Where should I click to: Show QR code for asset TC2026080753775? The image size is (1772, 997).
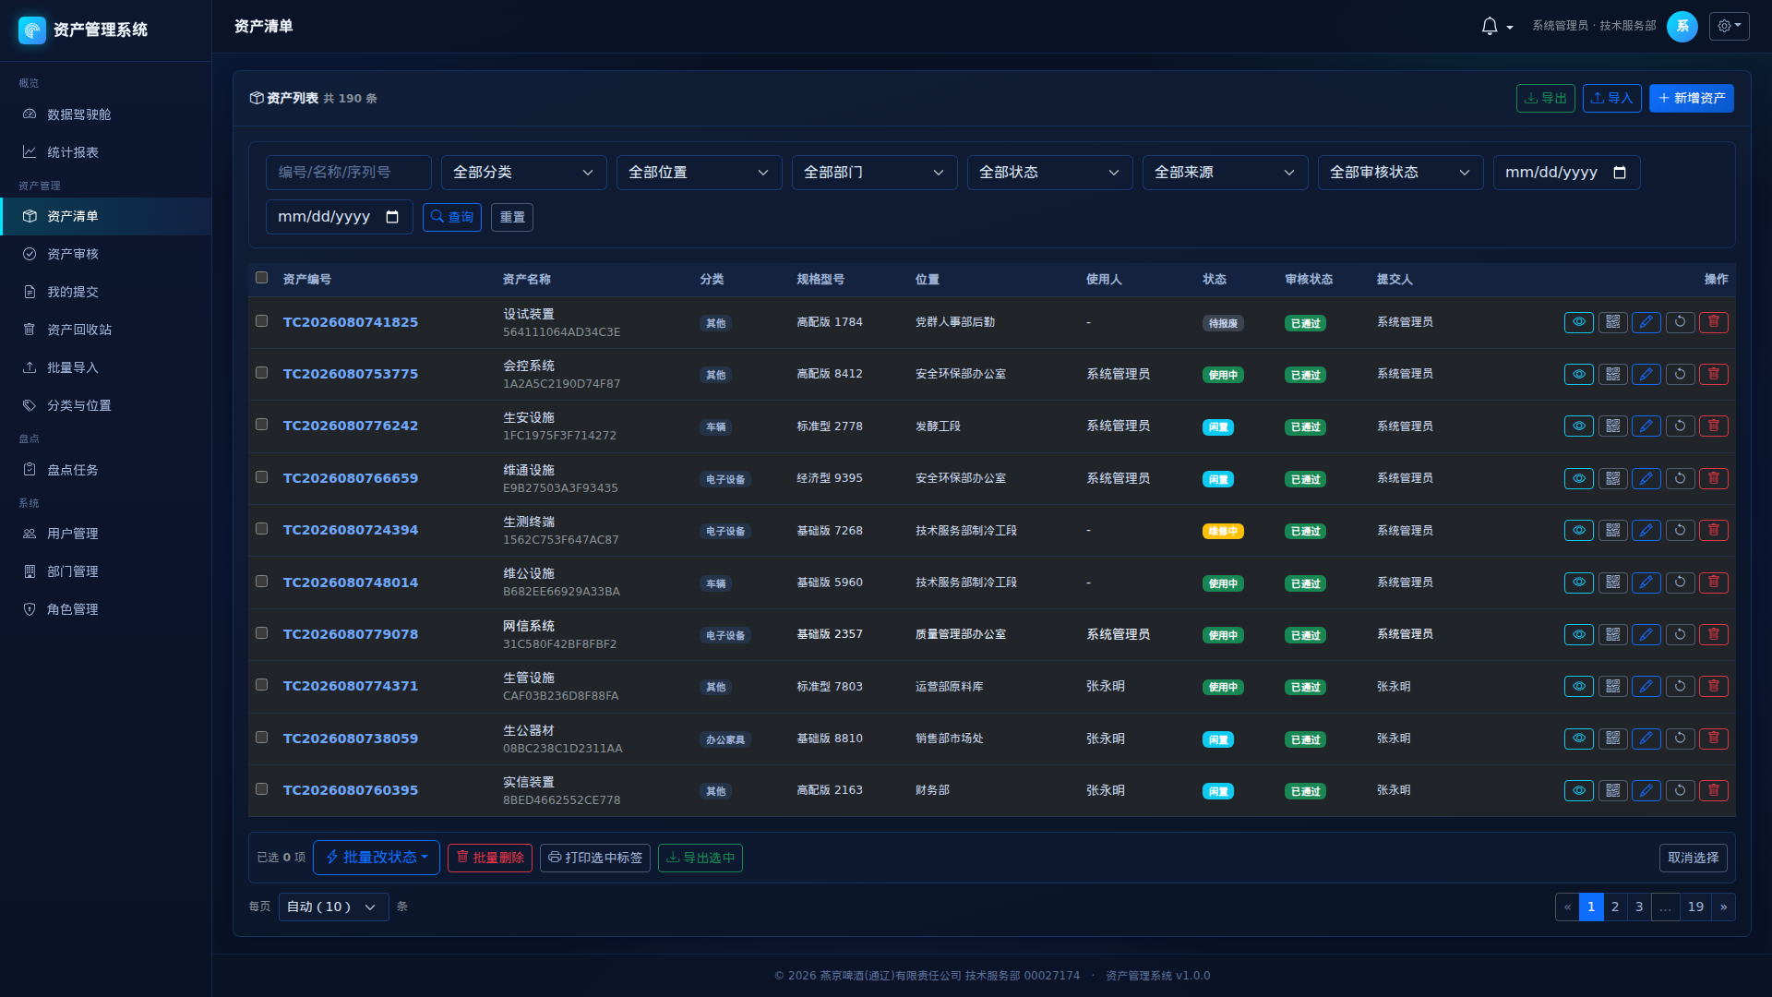(x=1612, y=374)
